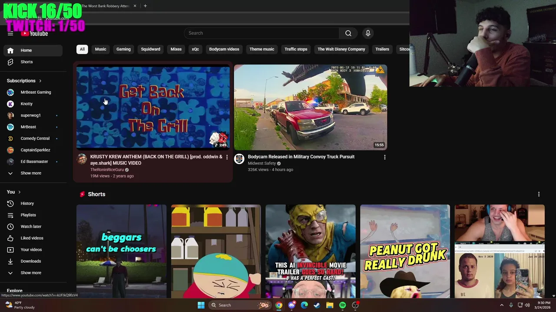Screen dimensions: 556x312
Task: Open the YouTube hamburger guide menu
Action: point(10,33)
